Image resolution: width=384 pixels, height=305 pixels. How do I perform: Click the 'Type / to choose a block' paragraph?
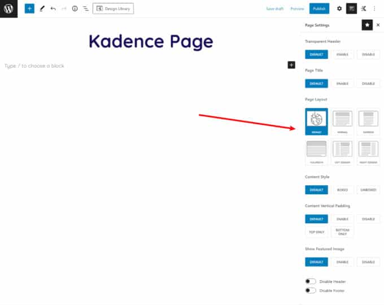[x=34, y=66]
